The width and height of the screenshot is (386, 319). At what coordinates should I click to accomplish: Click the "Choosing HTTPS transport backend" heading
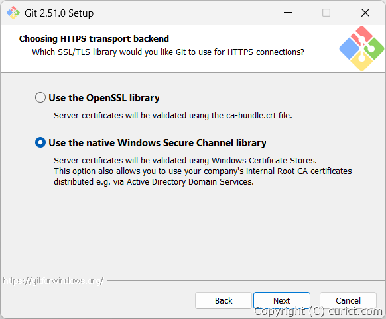pyautogui.click(x=94, y=38)
